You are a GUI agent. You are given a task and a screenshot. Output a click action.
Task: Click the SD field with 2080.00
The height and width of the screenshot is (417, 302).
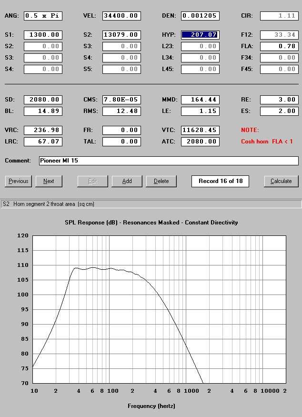(x=43, y=100)
